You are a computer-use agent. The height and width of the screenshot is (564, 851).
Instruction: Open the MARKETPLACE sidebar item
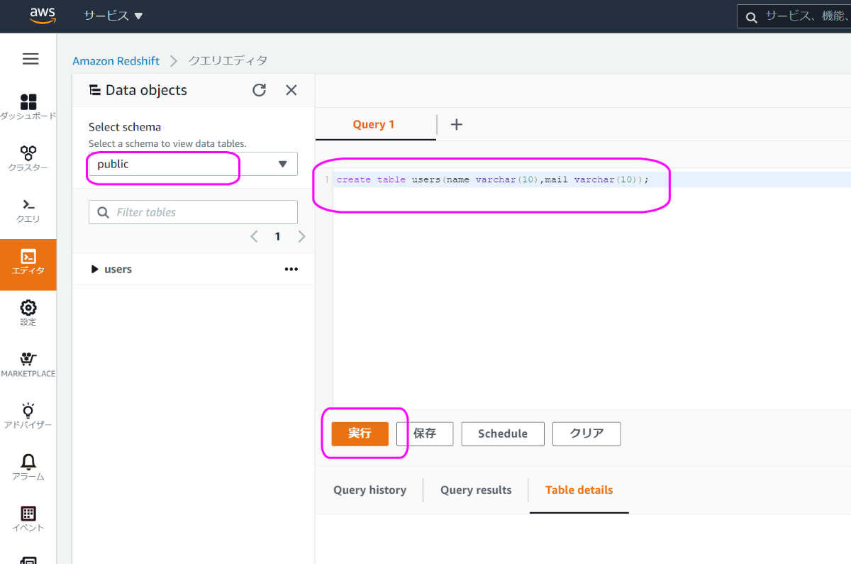[x=28, y=365]
